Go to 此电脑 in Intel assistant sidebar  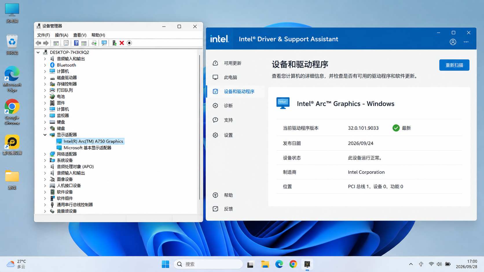235,77
